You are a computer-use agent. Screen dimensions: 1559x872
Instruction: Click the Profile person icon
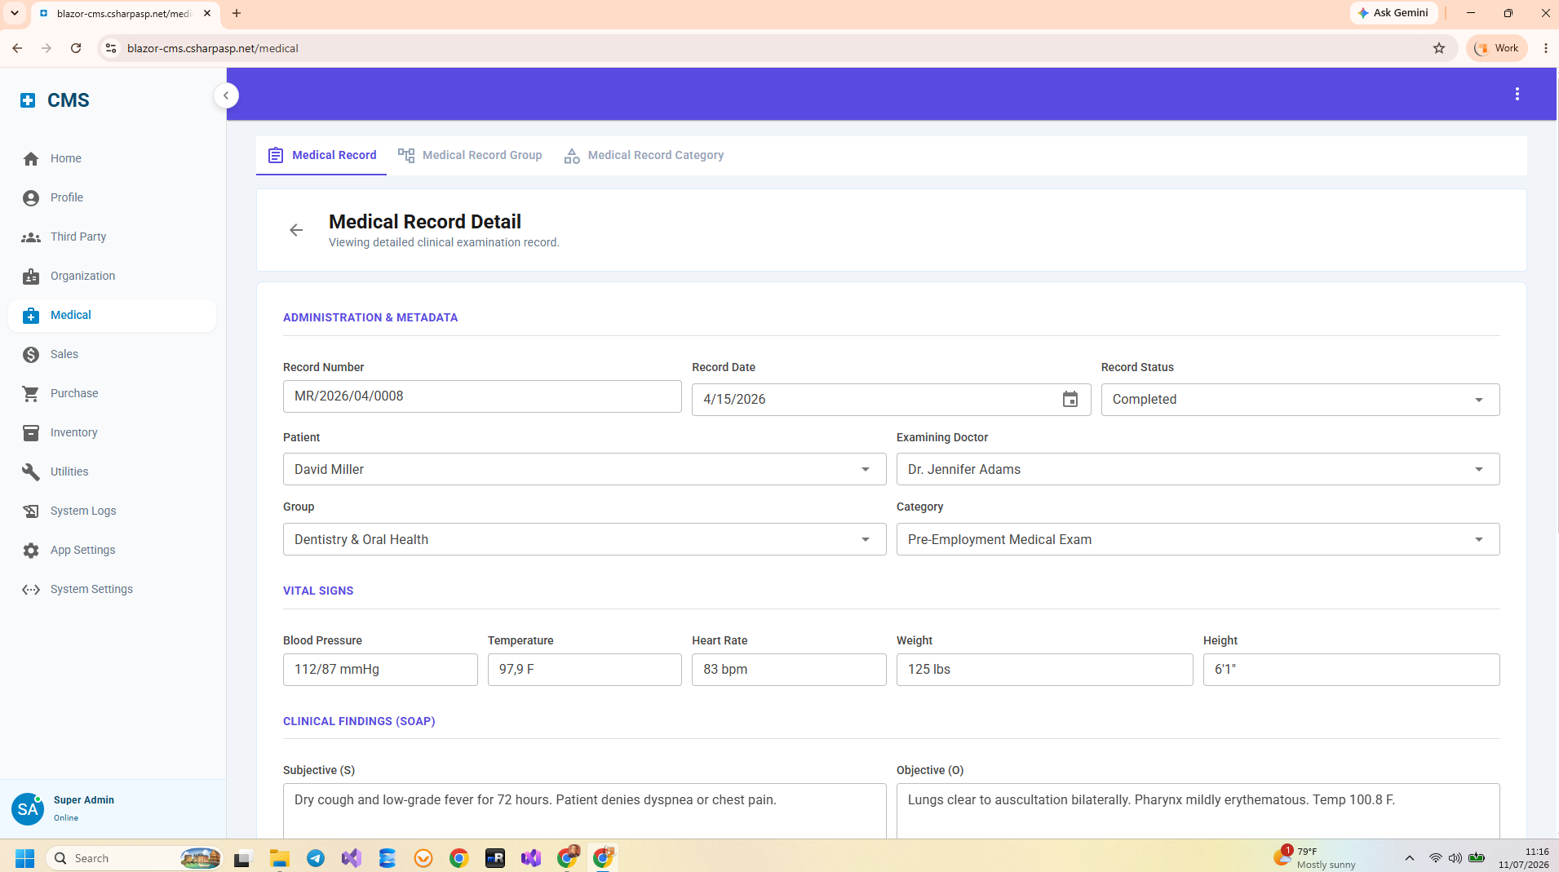(31, 198)
